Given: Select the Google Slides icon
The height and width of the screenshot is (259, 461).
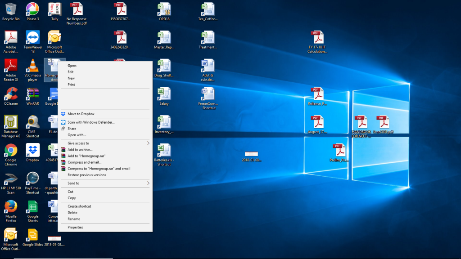Looking at the screenshot, I should [32, 237].
